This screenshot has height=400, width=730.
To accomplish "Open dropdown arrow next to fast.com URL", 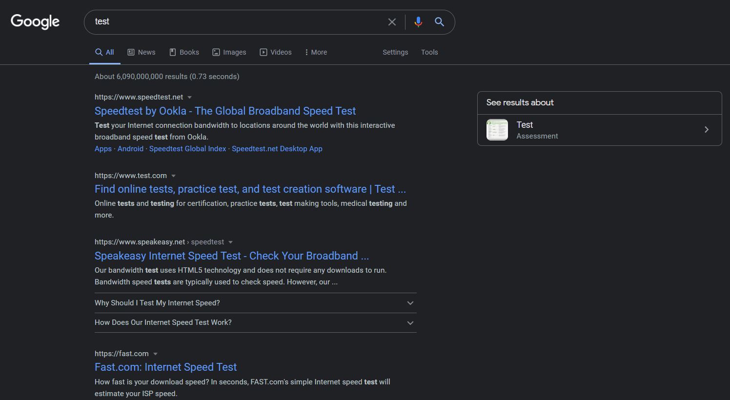I will point(155,354).
